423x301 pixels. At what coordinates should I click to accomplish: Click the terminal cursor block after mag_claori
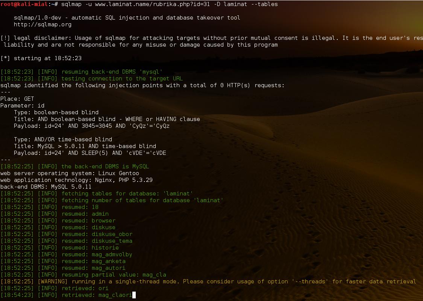134,295
